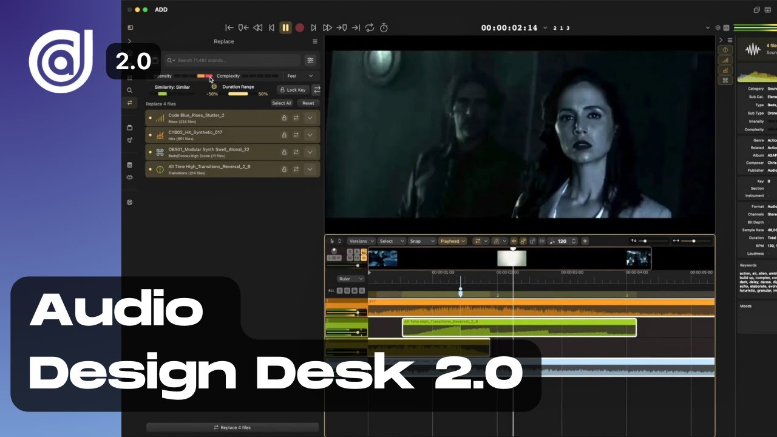The image size is (777, 437).
Task: Open the search tab in the left sidebar
Action: (129, 90)
